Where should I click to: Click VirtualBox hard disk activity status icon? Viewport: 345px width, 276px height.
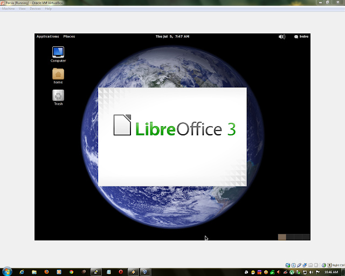click(288, 265)
